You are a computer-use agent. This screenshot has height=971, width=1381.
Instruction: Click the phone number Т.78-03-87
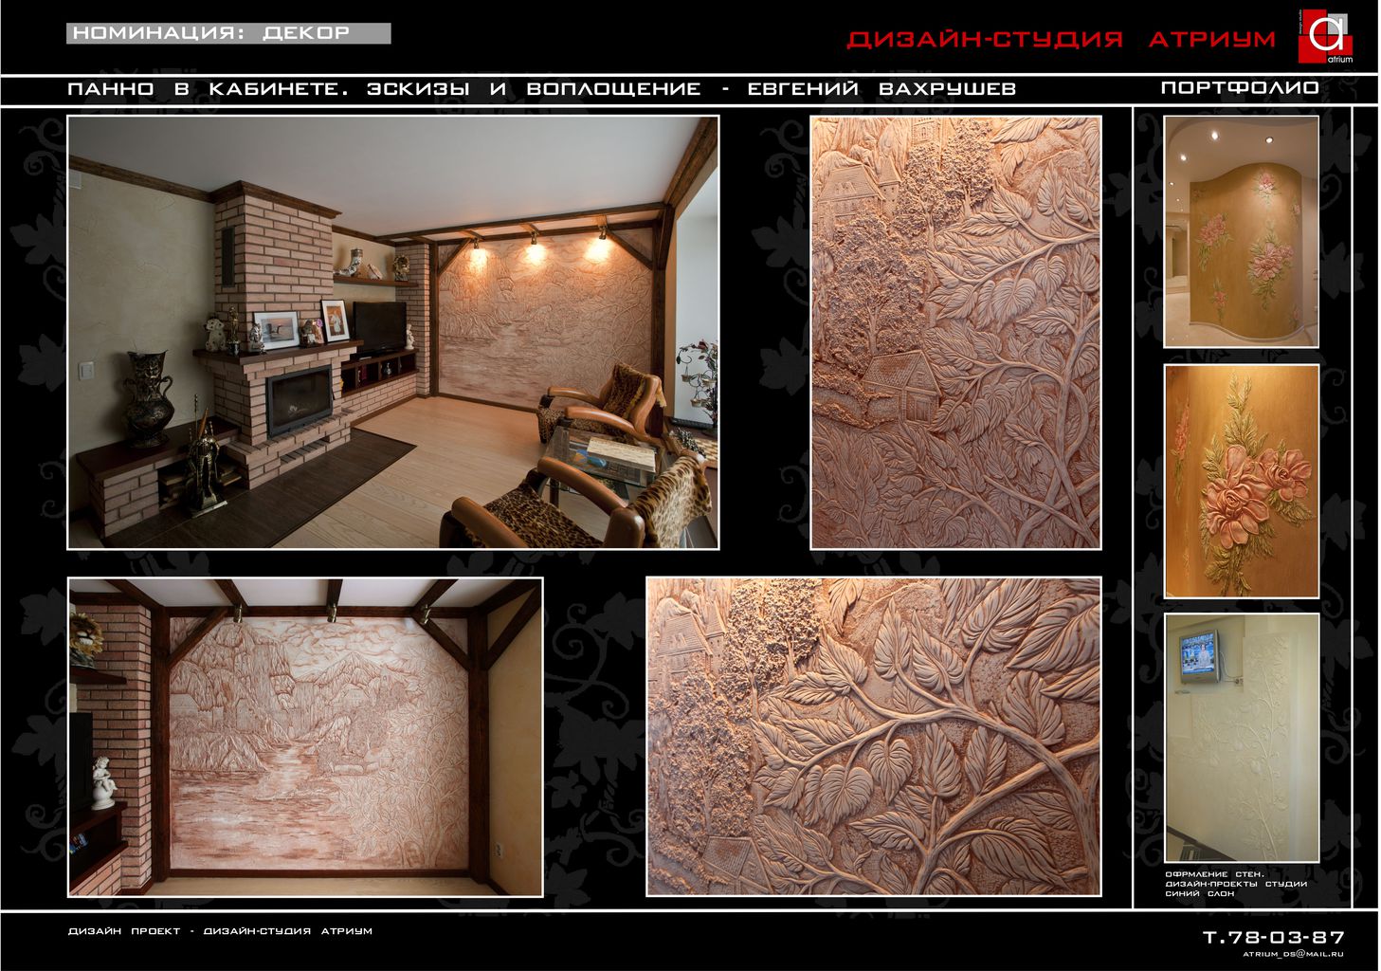[x=1273, y=937]
